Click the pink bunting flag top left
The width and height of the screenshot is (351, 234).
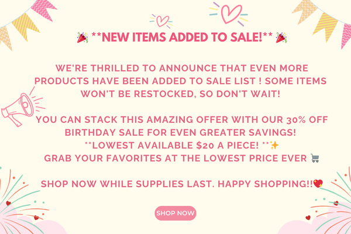[x=44, y=9]
